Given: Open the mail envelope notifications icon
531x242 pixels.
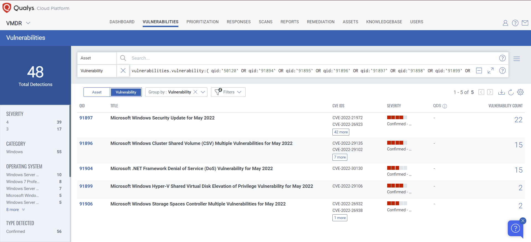Looking at the screenshot, I should (525, 23).
